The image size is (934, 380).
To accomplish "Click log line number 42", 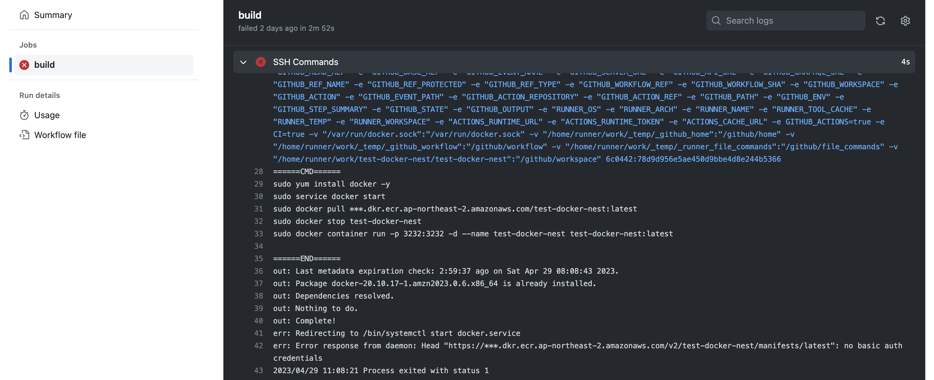I will point(258,345).
